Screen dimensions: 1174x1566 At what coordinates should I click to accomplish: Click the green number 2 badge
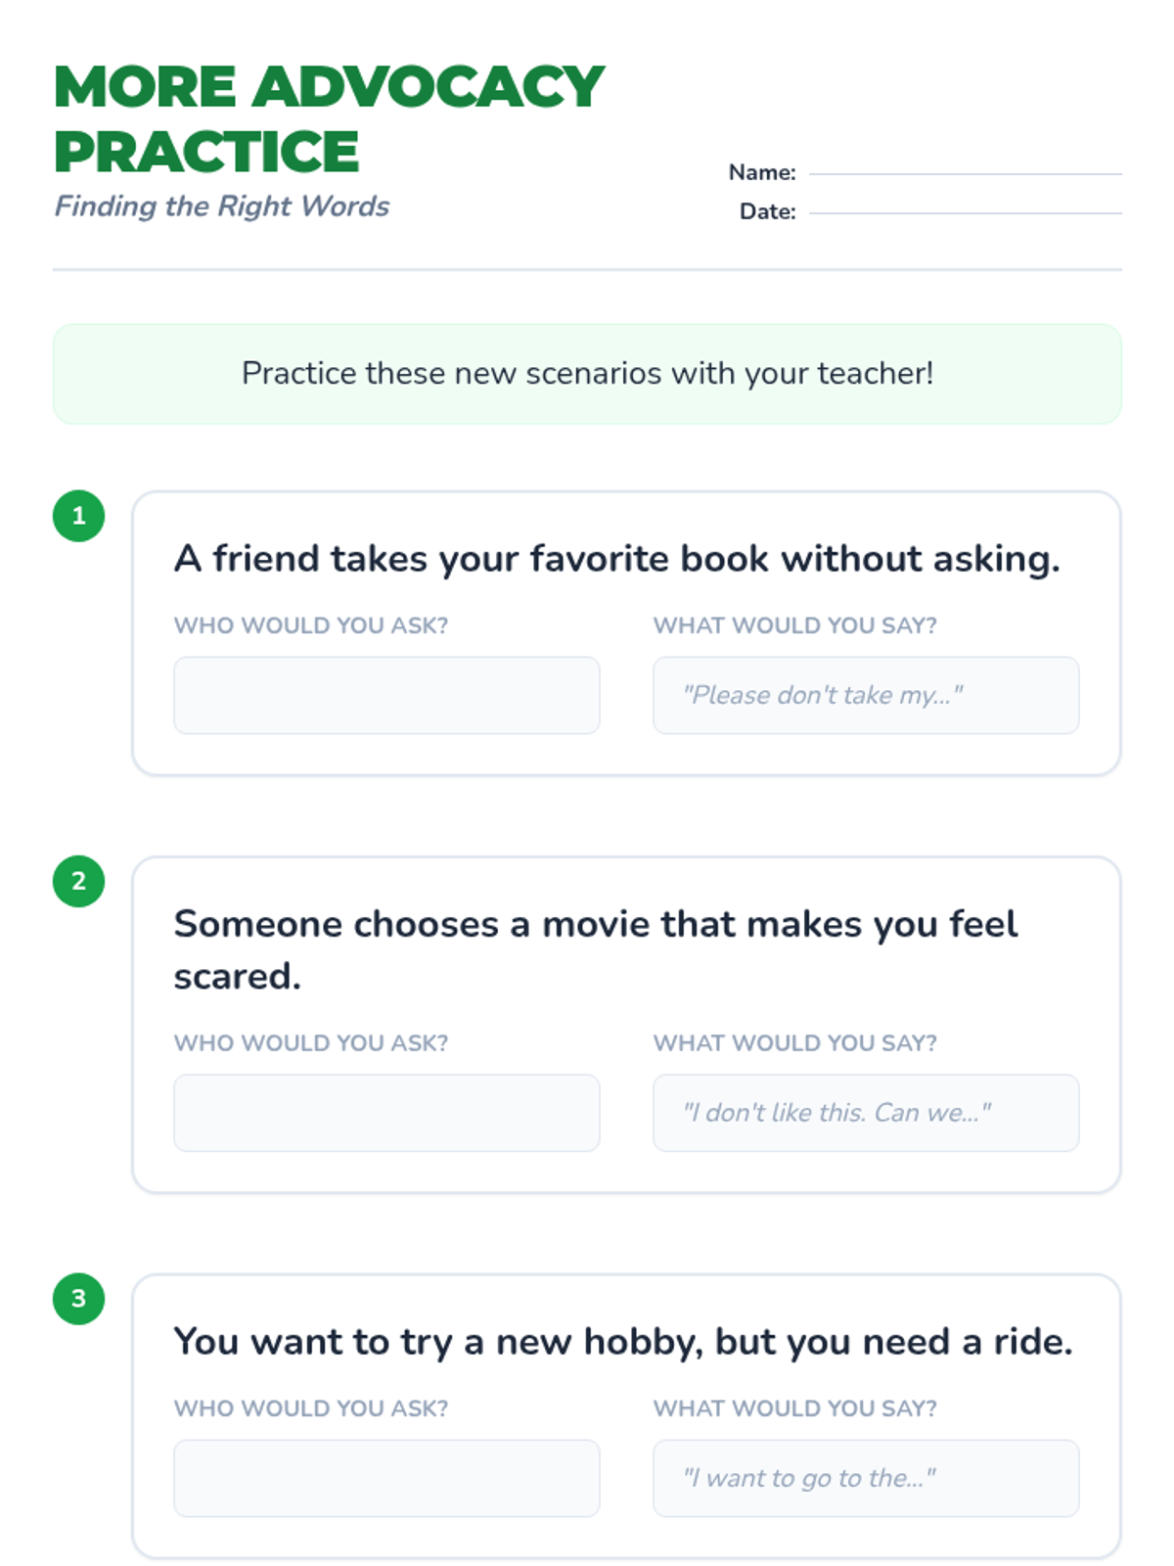(78, 881)
